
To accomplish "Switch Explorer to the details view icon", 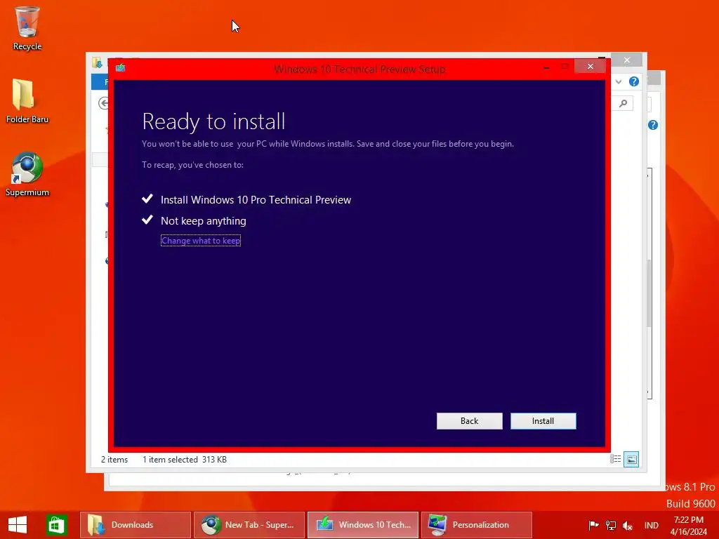I will (x=615, y=459).
